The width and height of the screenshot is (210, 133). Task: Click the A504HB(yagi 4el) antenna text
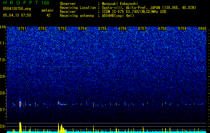pyautogui.click(x=118, y=16)
